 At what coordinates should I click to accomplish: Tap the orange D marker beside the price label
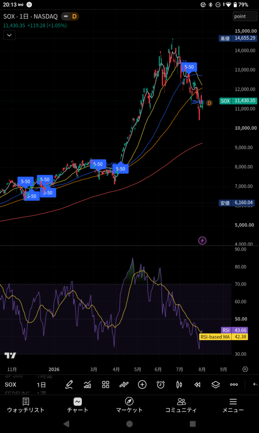point(209,103)
